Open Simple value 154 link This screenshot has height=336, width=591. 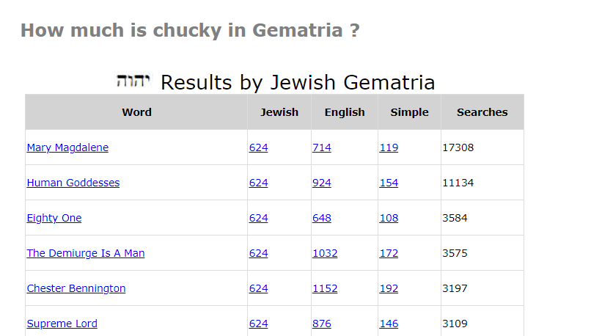point(389,183)
